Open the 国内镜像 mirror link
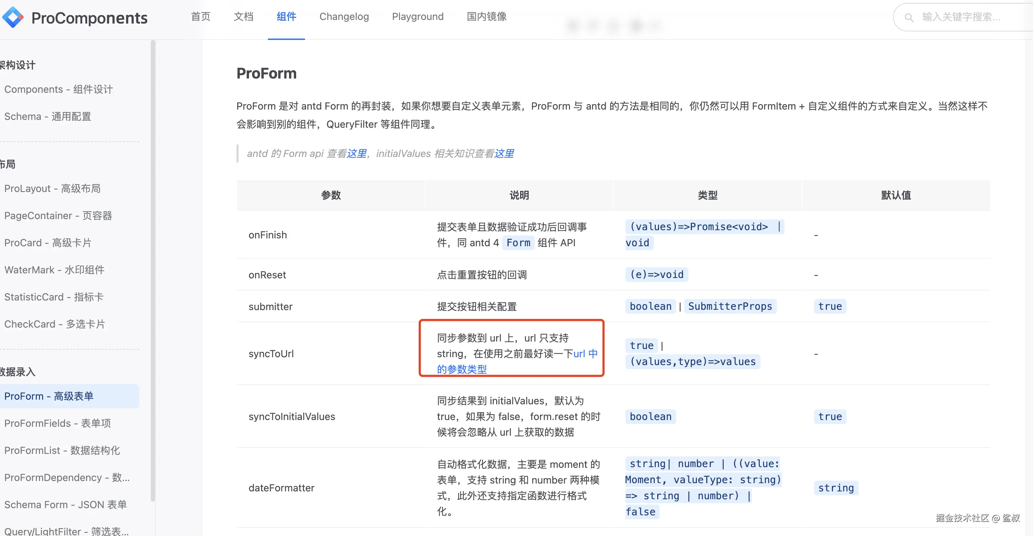 point(486,16)
